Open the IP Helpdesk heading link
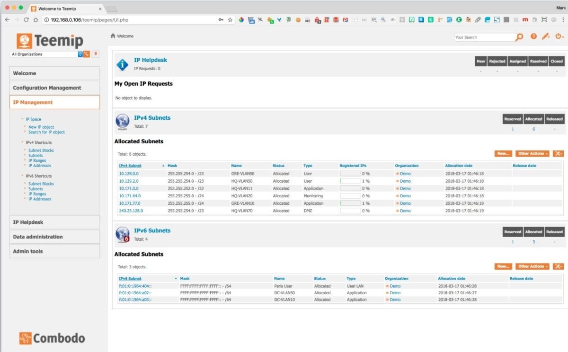The image size is (568, 352). click(151, 60)
